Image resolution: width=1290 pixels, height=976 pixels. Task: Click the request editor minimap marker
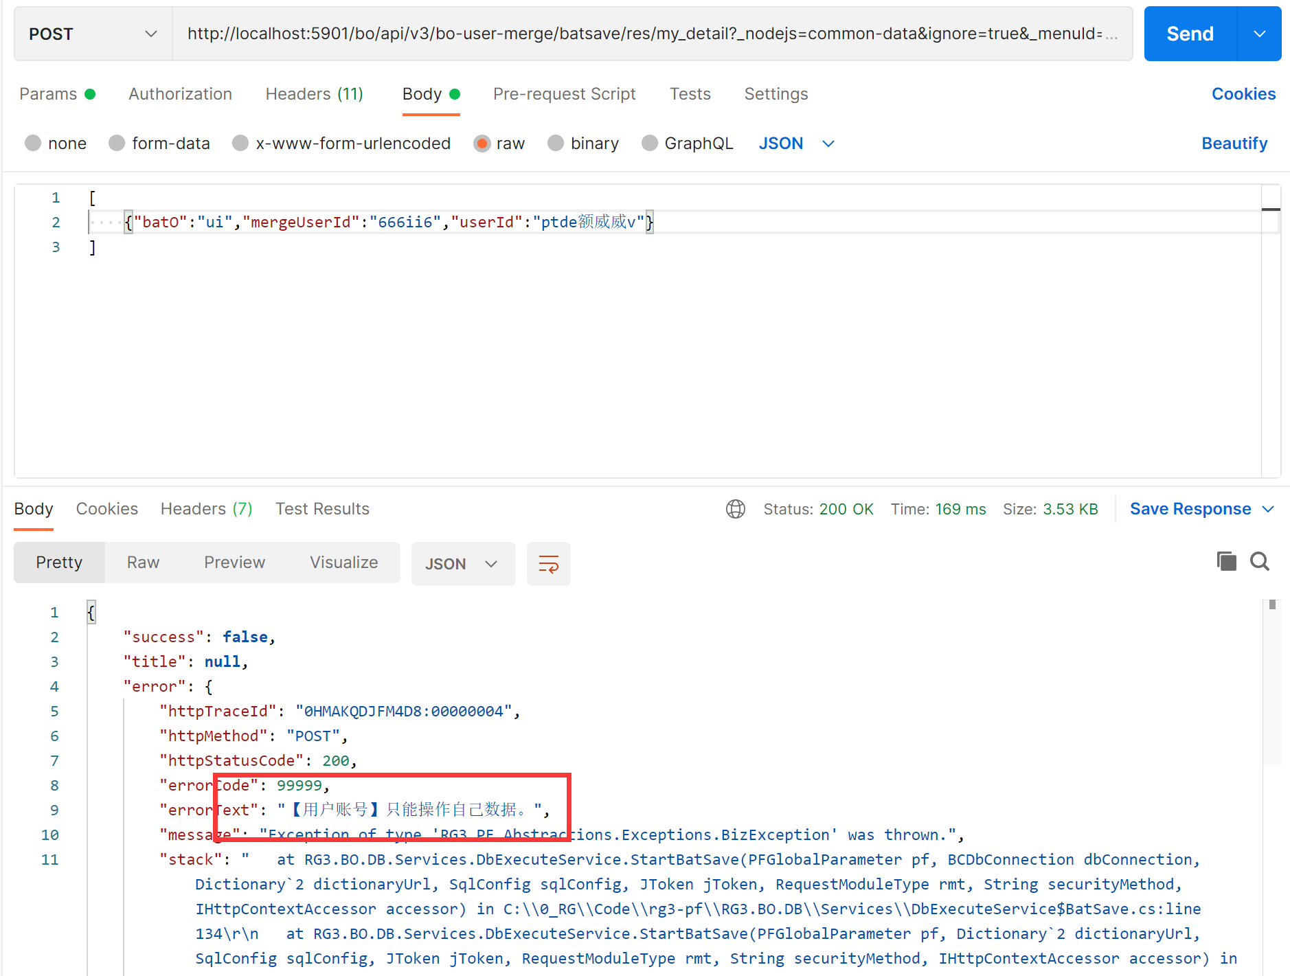tap(1271, 209)
